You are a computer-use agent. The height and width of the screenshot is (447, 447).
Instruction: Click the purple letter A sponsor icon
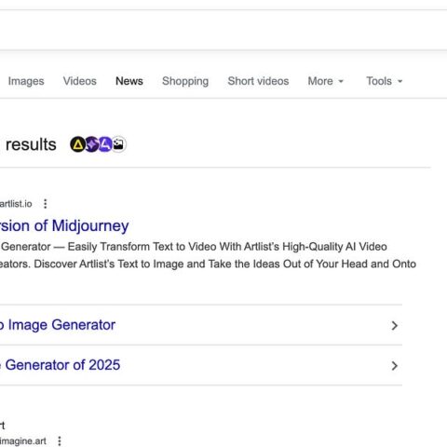(x=105, y=144)
